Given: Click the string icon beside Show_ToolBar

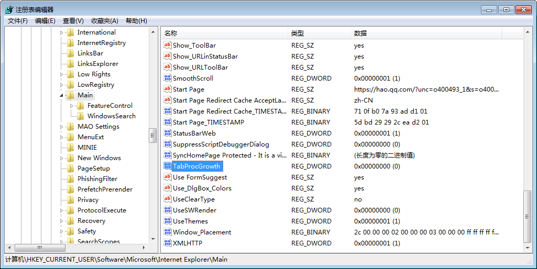Looking at the screenshot, I should (168, 45).
